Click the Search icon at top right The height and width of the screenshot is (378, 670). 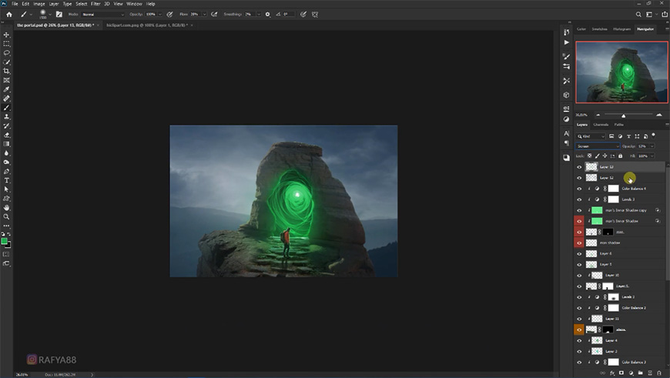pyautogui.click(x=638, y=15)
